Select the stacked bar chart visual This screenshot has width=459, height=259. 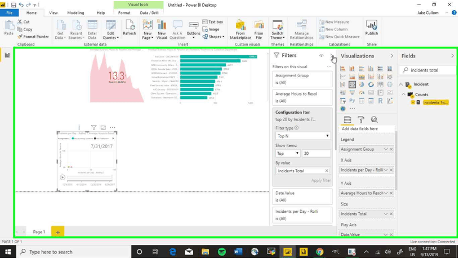pos(342,69)
